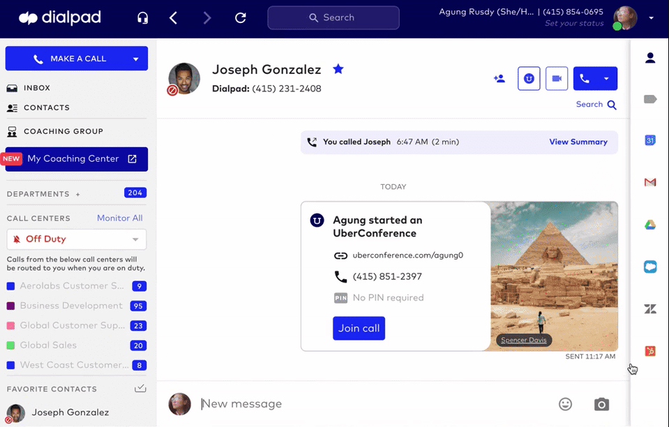Image resolution: width=669 pixels, height=427 pixels.
Task: Click the pink Global Customer Support color square
Action: pos(10,325)
